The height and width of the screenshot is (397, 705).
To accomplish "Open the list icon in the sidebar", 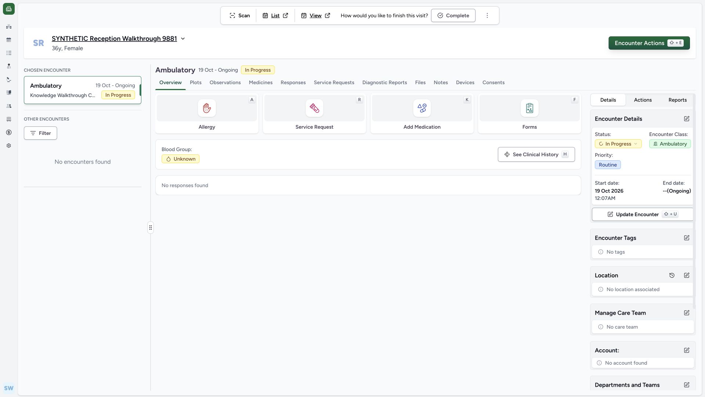I will [9, 53].
